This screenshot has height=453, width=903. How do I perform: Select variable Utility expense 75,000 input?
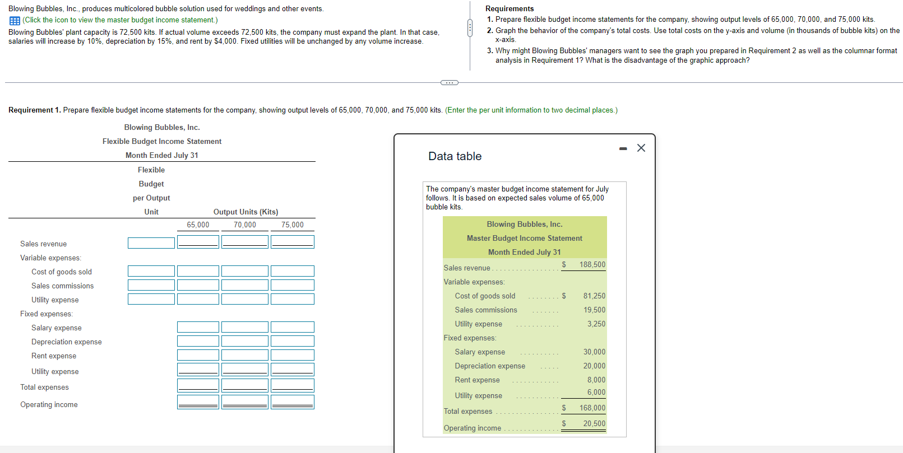(293, 299)
